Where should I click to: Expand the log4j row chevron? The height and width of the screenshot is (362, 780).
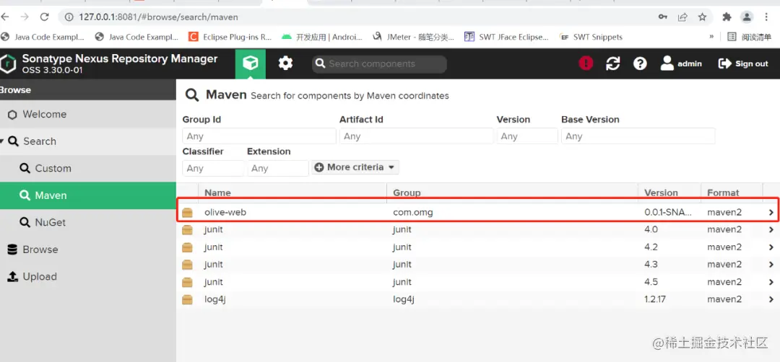pos(771,299)
